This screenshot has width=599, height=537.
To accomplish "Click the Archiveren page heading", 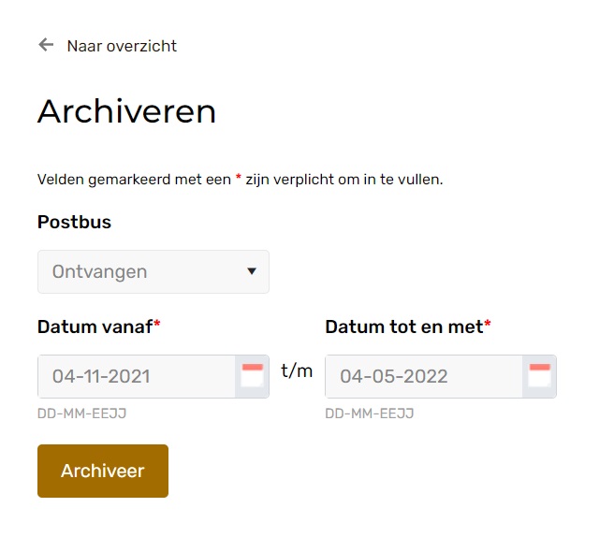I will coord(127,111).
